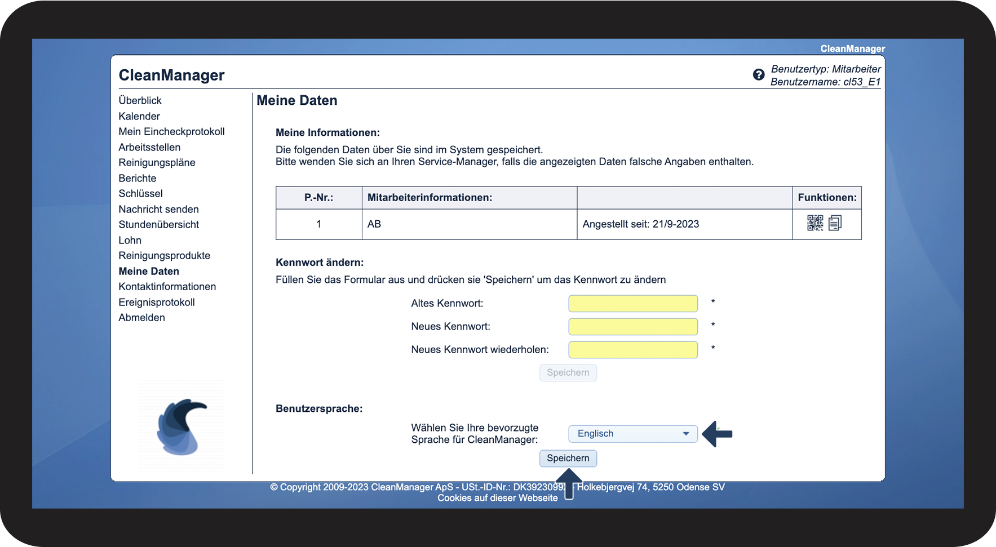Click the Speichern button under password form
The height and width of the screenshot is (547, 996).
(568, 373)
